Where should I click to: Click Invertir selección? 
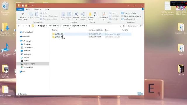pyautogui.click(x=129, y=19)
